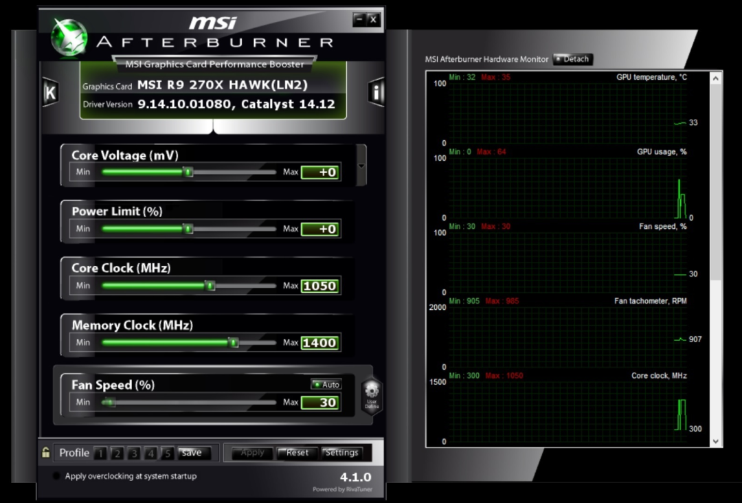Click fan tachometer current value 907
Screen dimensions: 742x503
click(695, 339)
